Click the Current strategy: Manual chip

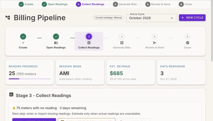(x=108, y=18)
